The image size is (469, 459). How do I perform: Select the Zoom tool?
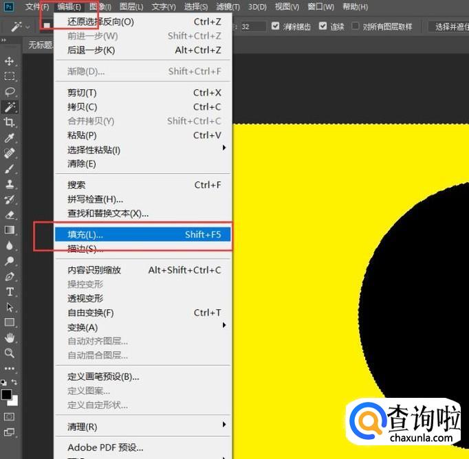click(9, 353)
